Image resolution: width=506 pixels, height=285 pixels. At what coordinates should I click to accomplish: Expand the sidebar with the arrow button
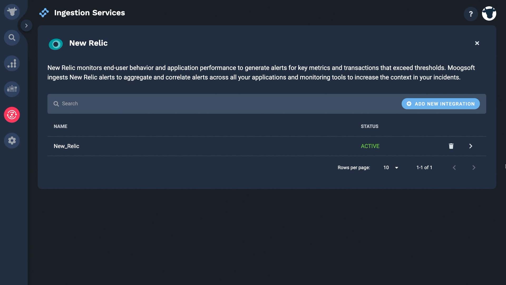[x=26, y=26]
